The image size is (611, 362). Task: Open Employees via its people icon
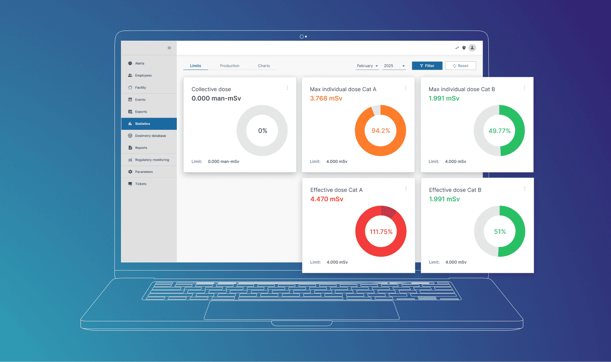130,76
